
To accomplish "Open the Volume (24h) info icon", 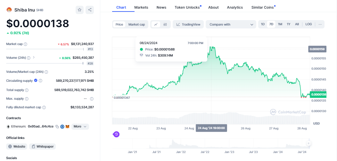I will pos(29,58).
